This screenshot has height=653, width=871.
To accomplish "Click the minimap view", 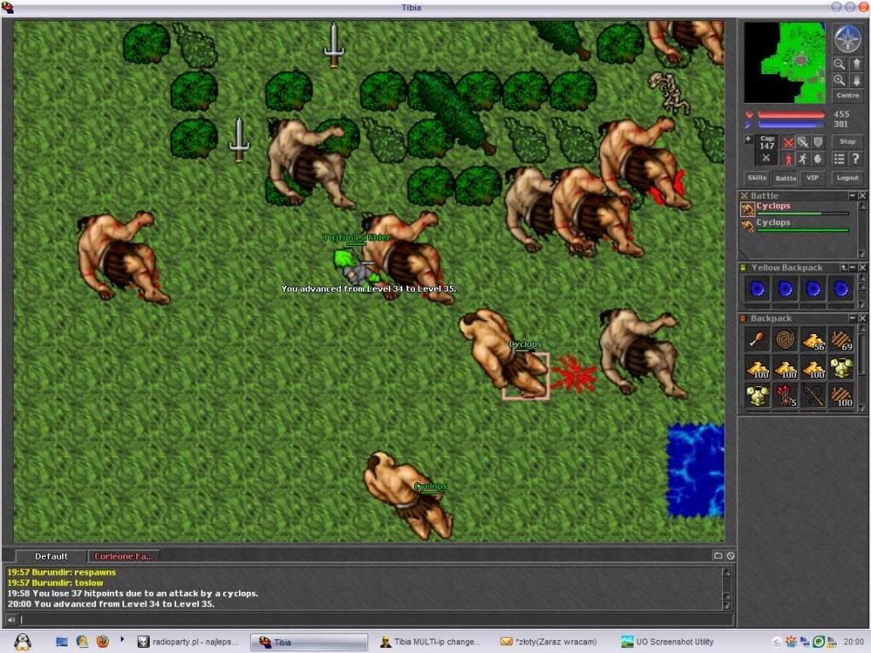I will coord(784,63).
